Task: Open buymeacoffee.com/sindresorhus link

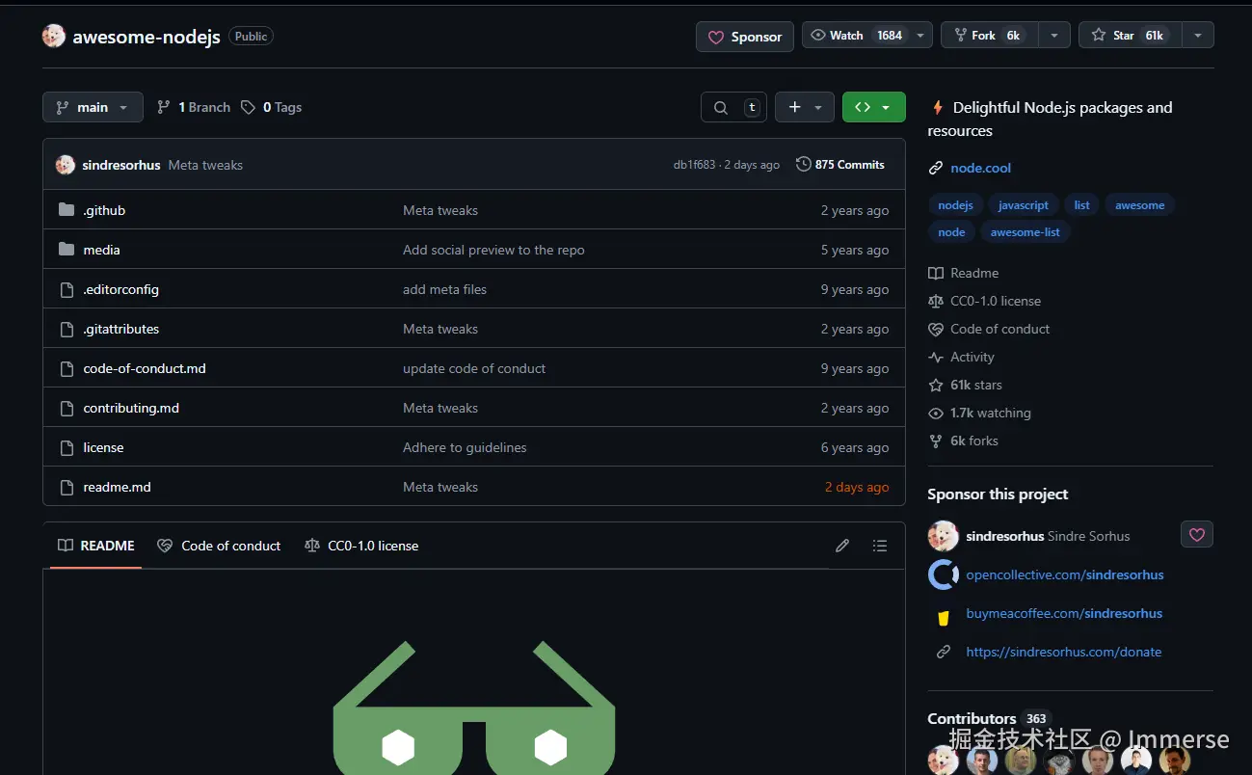Action: click(x=1064, y=613)
